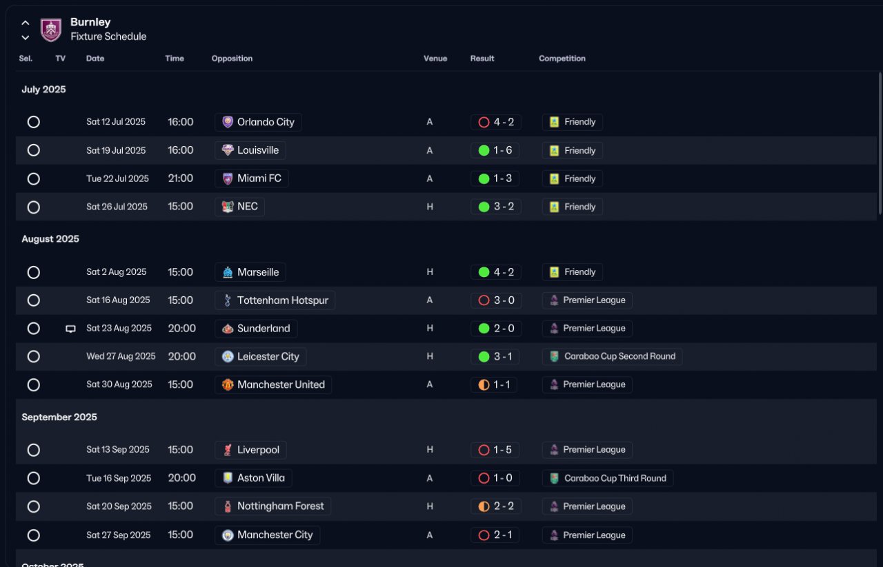Click the TV broadcast icon on Sunderland row

tap(70, 329)
